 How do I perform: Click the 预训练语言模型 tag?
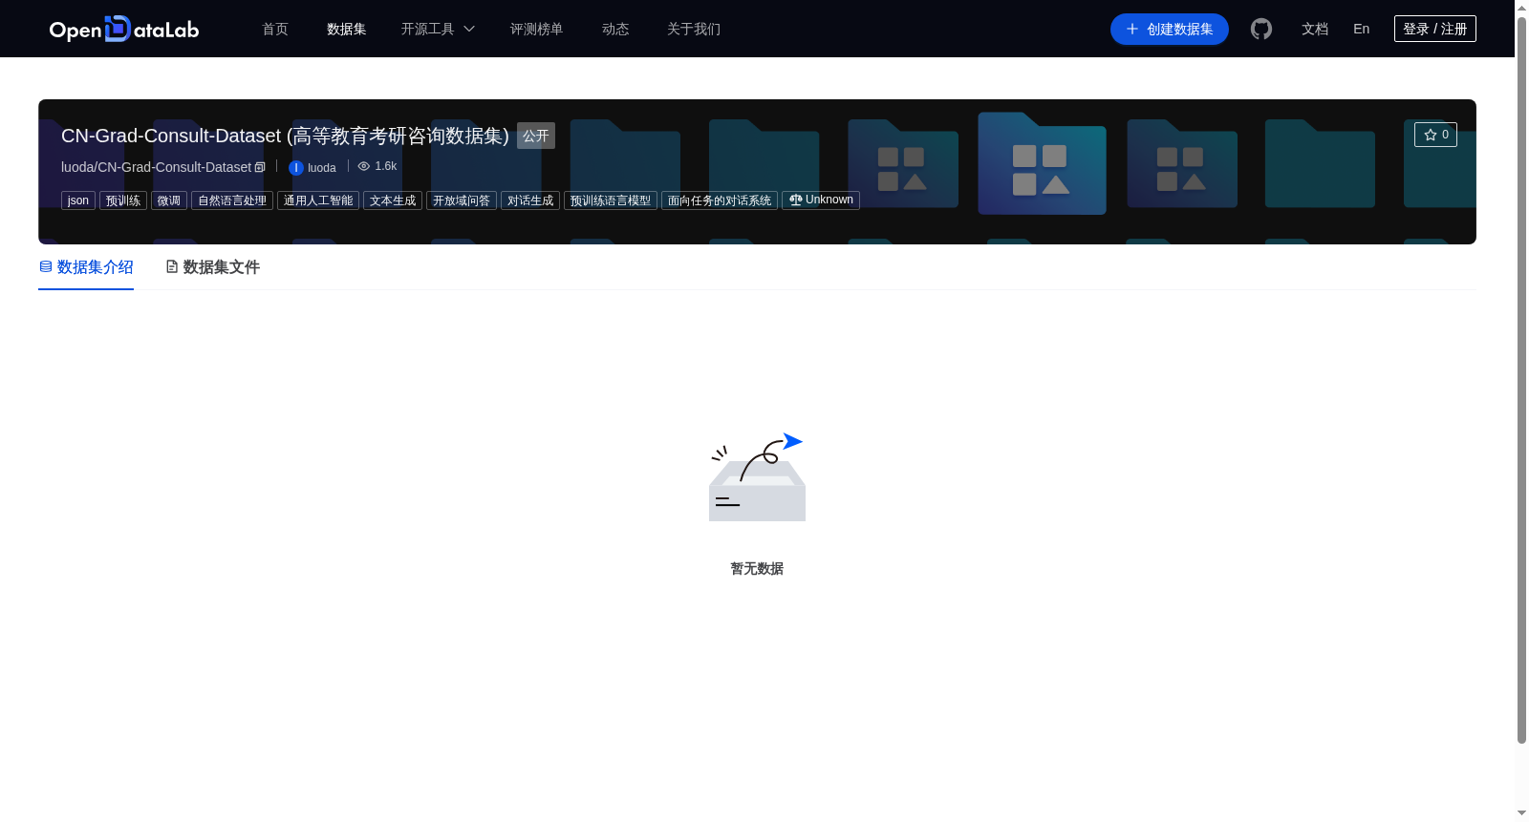pos(611,200)
